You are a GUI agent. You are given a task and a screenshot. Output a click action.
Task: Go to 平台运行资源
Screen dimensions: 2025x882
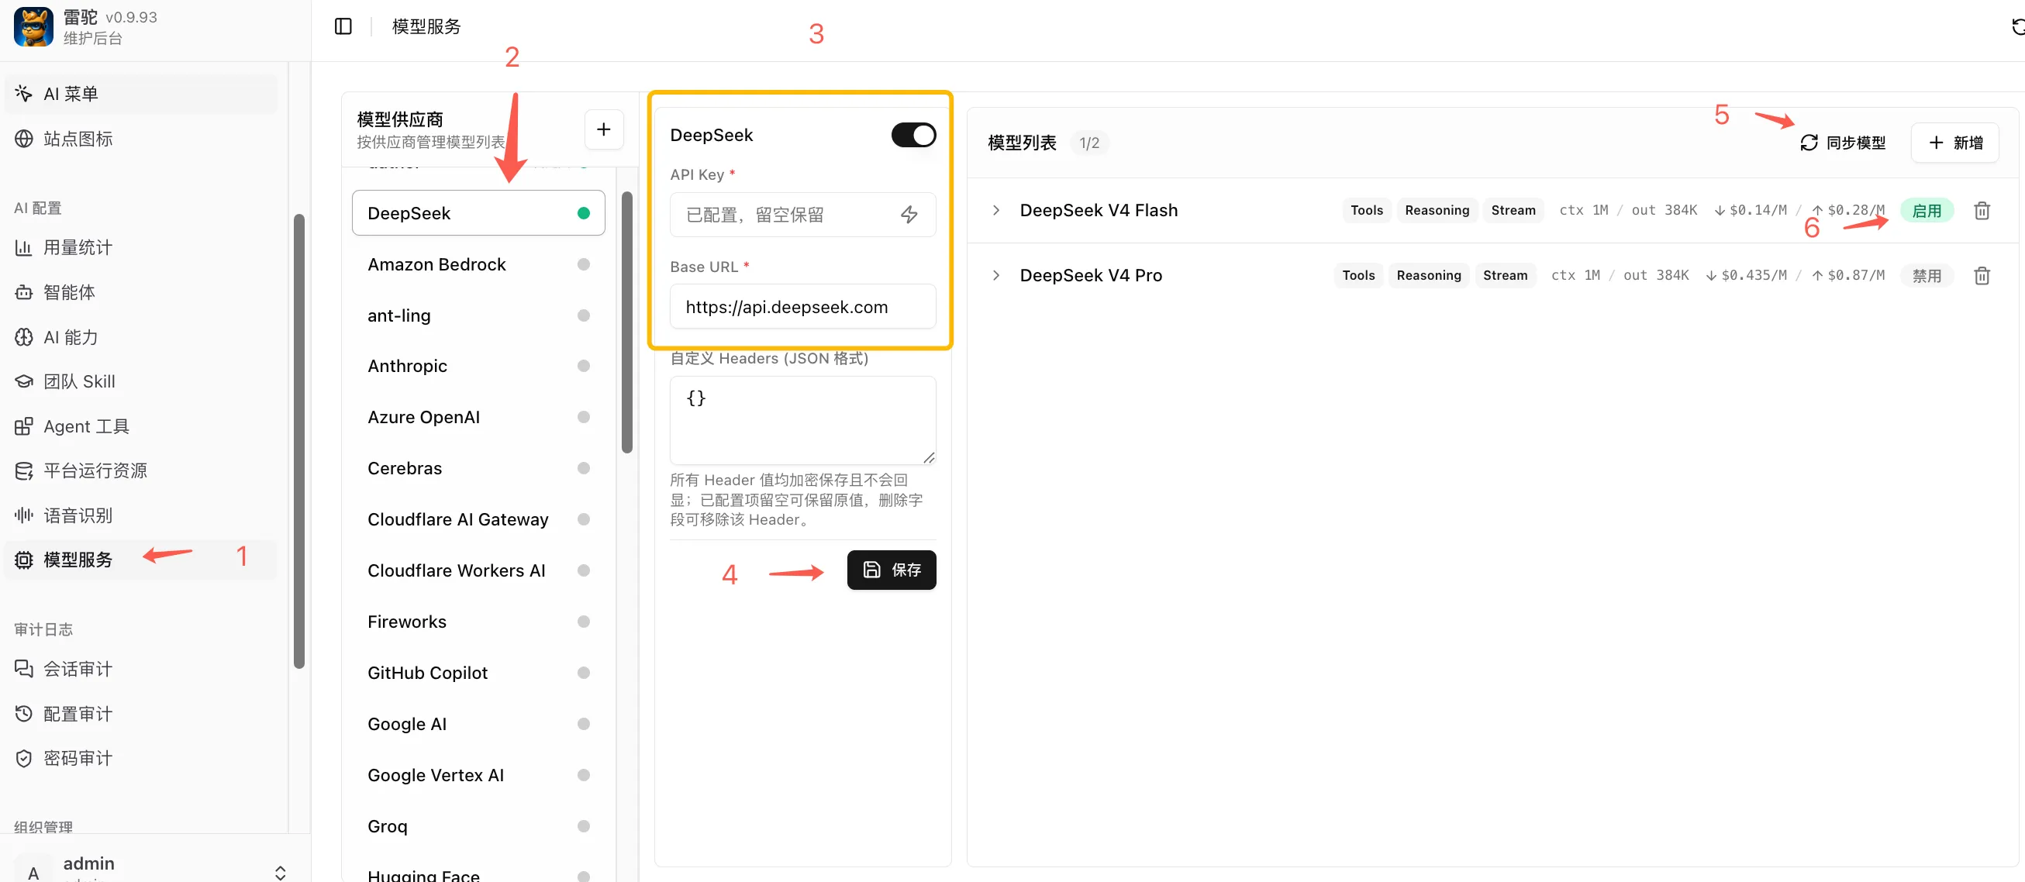tap(142, 471)
